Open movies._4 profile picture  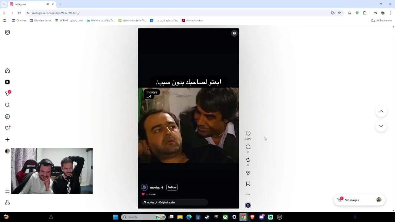pyautogui.click(x=144, y=187)
